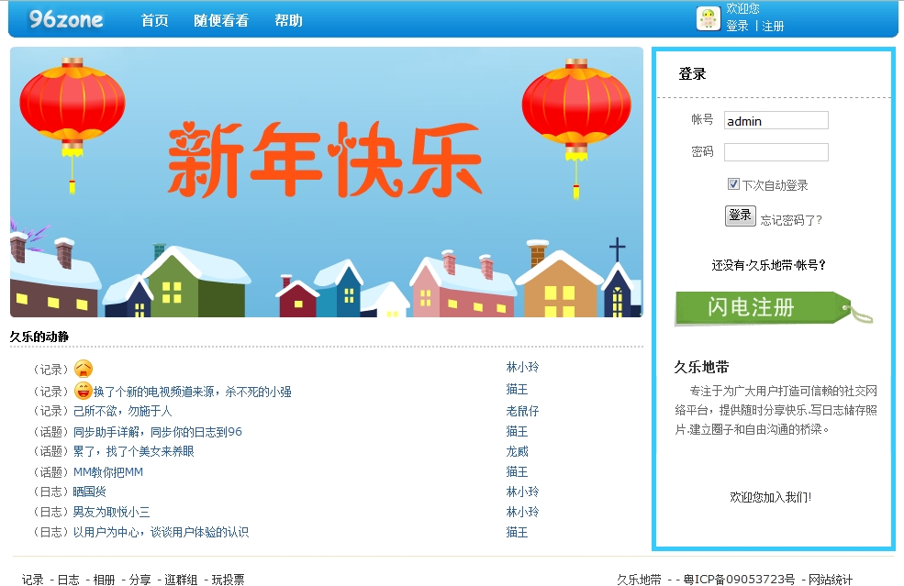Click author 猫王 beside MM教你把MM

pyautogui.click(x=517, y=471)
